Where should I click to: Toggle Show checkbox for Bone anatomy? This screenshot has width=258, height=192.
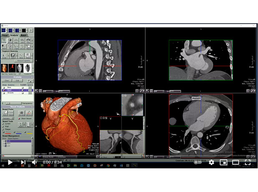(4, 88)
